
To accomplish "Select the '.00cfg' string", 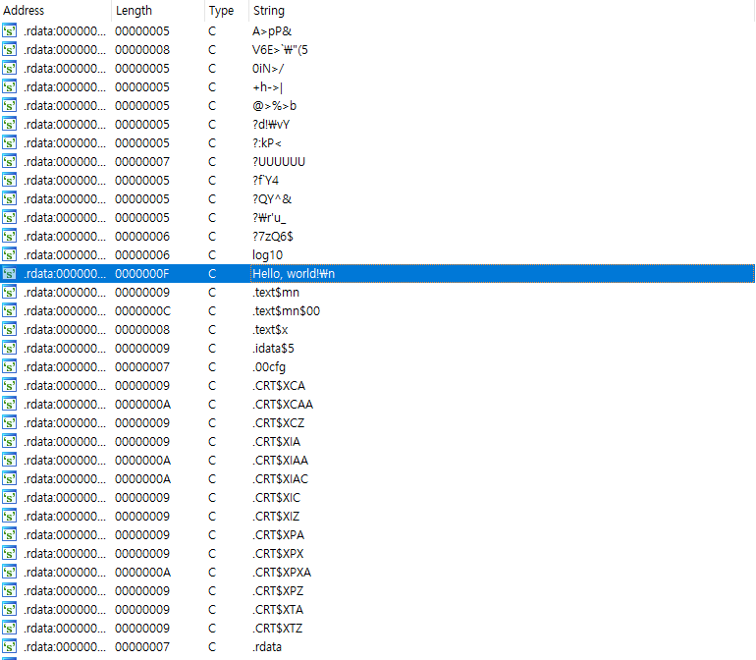I will pyautogui.click(x=269, y=367).
